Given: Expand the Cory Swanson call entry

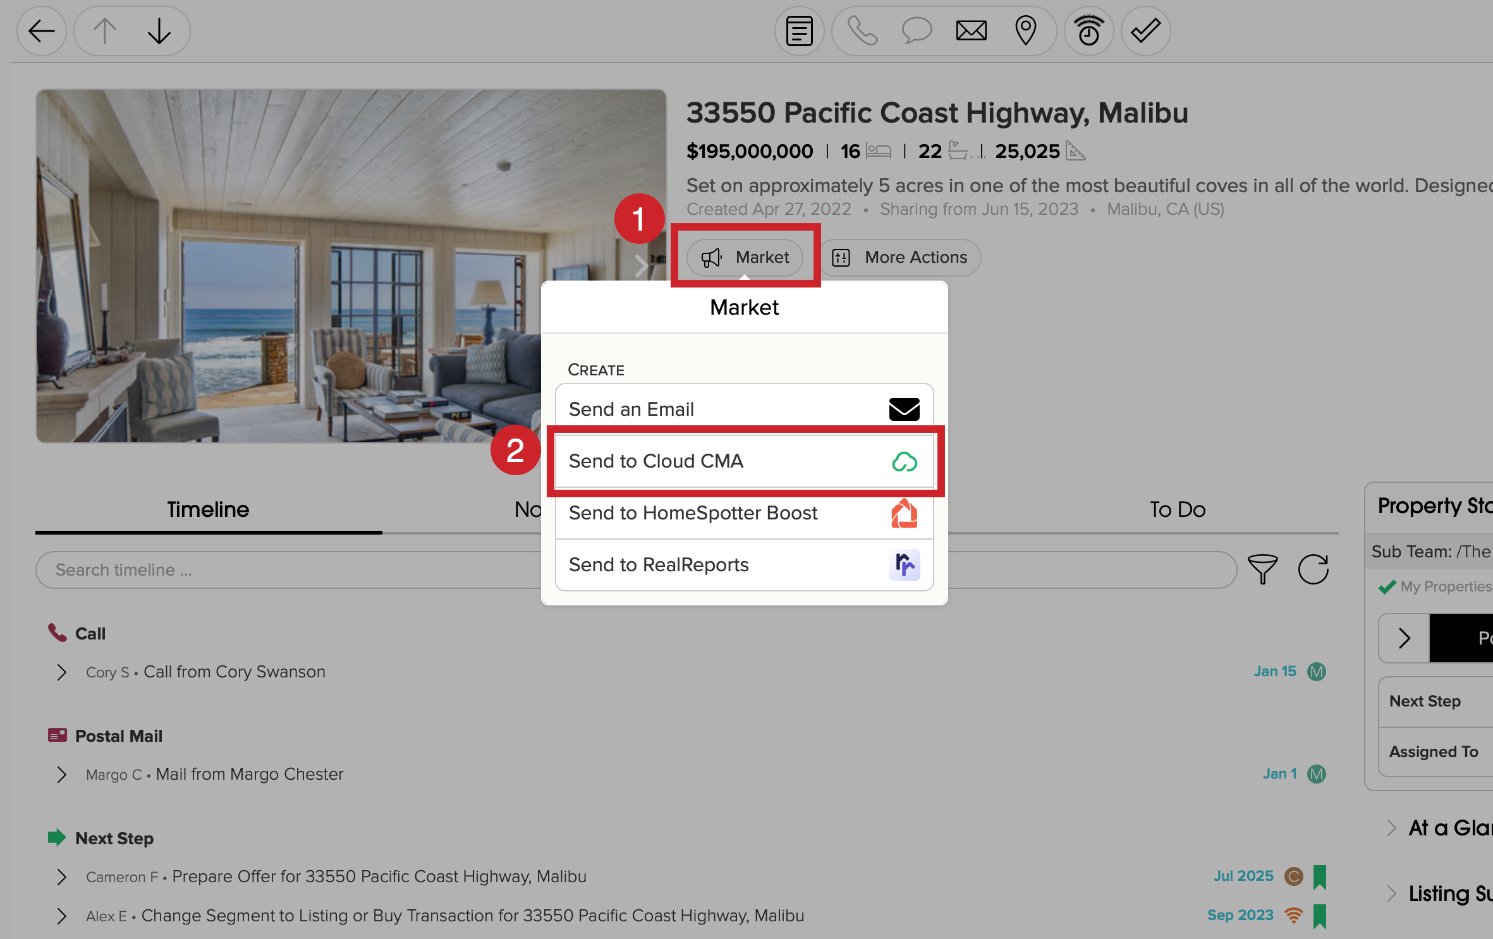Looking at the screenshot, I should point(61,672).
